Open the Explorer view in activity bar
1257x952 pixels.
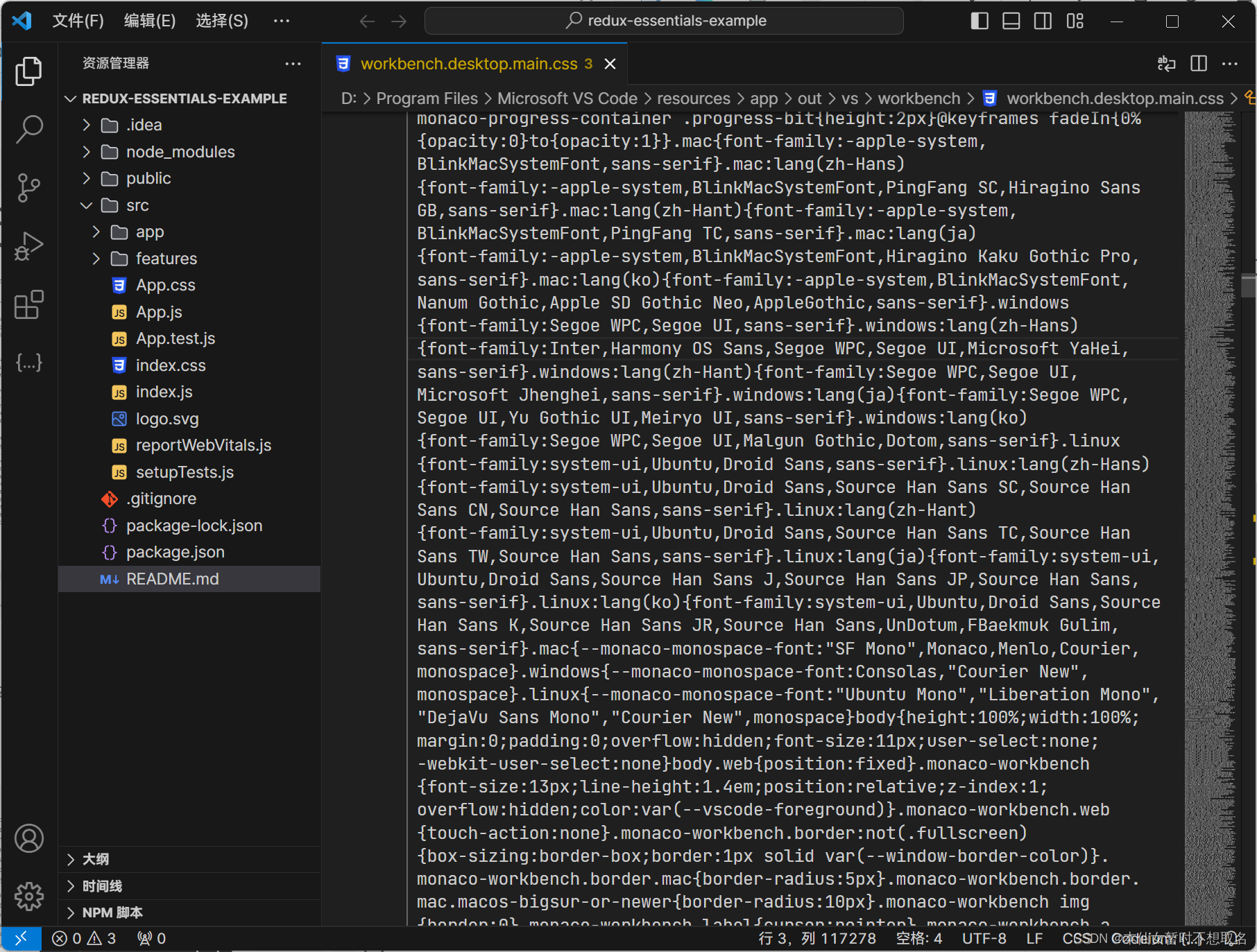28,71
